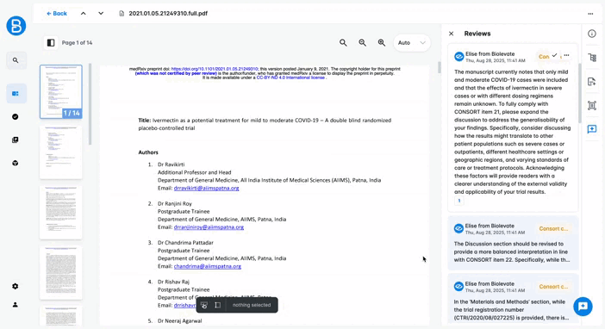Zoom out the PDF view
Image resolution: width=605 pixels, height=329 pixels.
362,43
